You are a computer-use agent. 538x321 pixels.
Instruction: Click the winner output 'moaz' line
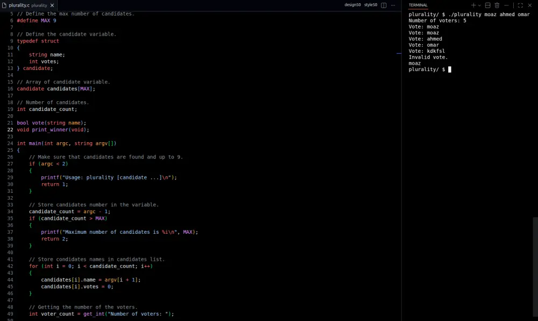coord(414,63)
